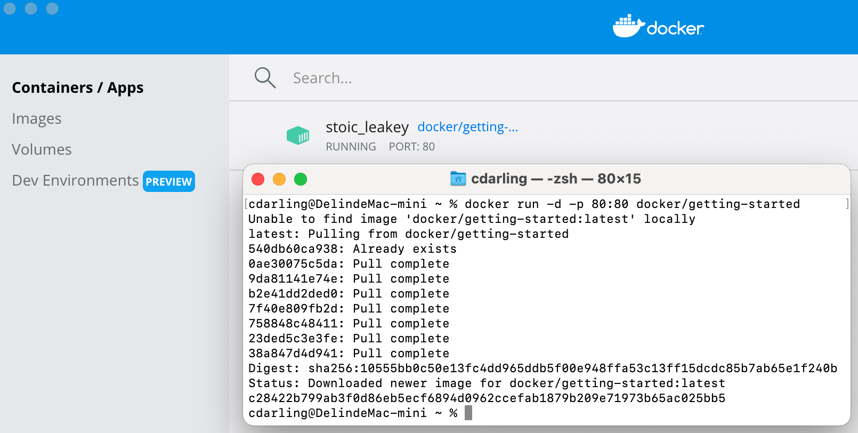Click the '7f40e809fb2d: Pull complete' line
This screenshot has height=433, width=858.
tap(349, 309)
